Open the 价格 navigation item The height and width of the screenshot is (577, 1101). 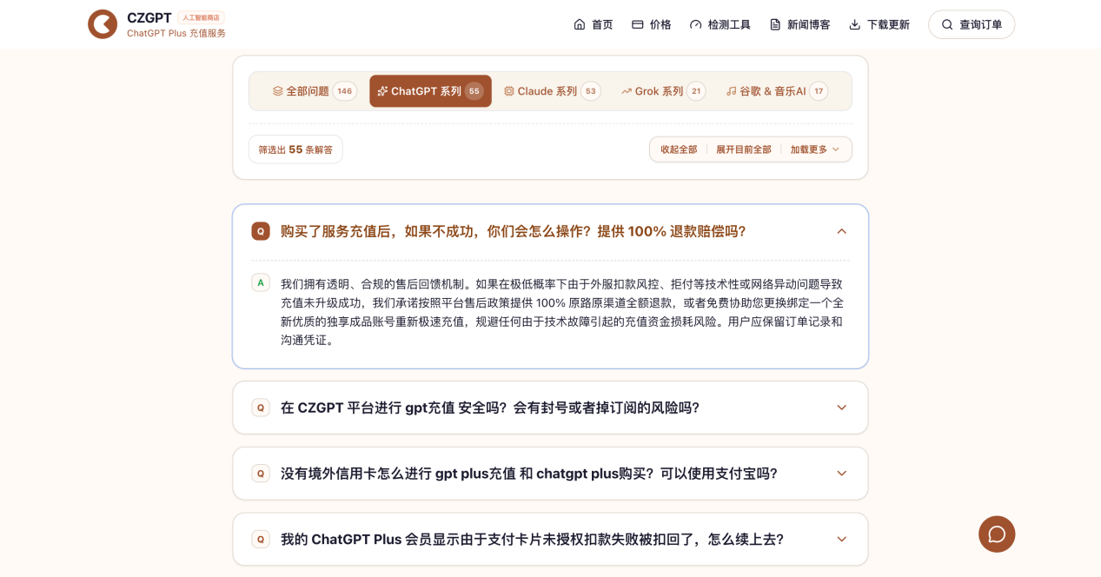[x=652, y=24]
